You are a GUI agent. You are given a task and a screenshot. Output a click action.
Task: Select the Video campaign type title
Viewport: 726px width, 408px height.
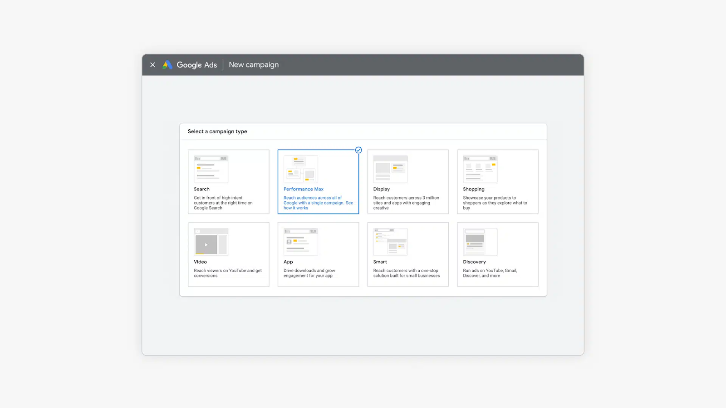(x=200, y=262)
